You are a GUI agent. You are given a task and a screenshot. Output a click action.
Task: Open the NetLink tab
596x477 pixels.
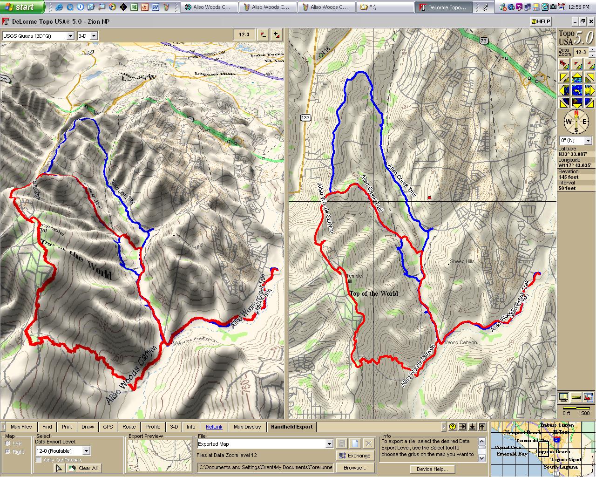[x=214, y=427]
